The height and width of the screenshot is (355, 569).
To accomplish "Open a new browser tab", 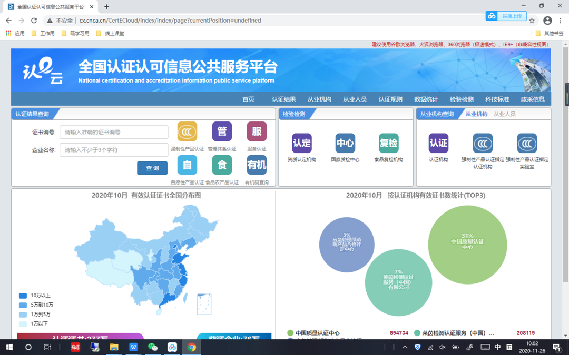I will pyautogui.click(x=106, y=6).
